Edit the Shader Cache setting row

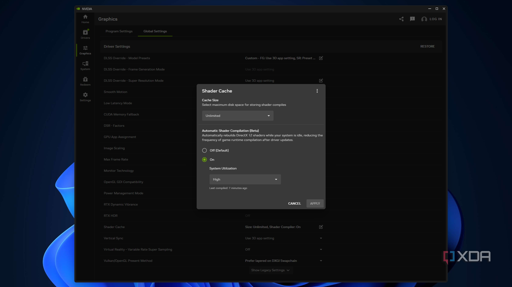321,227
